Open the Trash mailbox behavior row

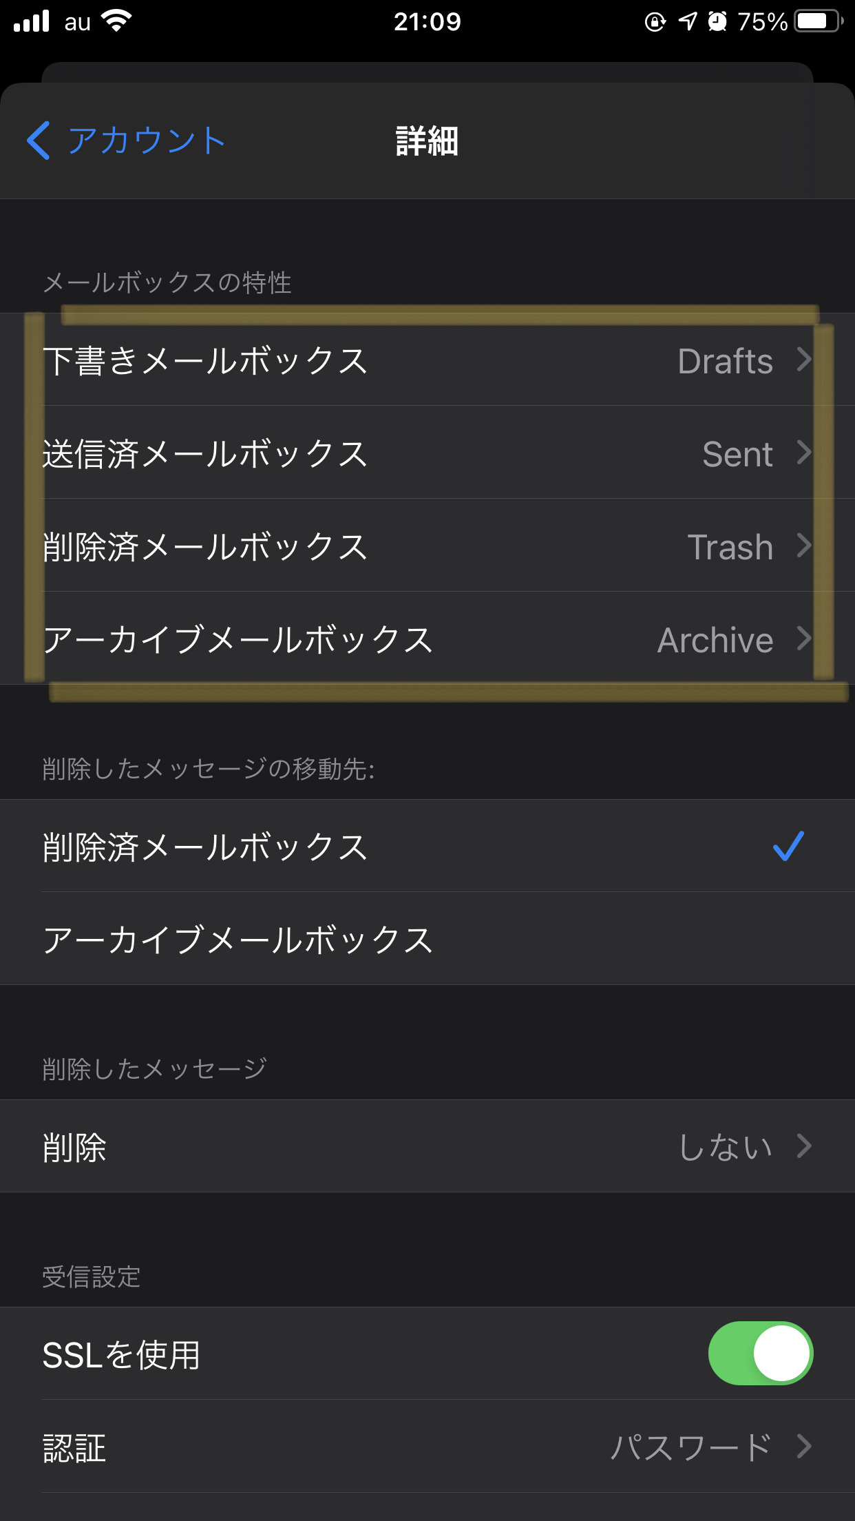(427, 546)
